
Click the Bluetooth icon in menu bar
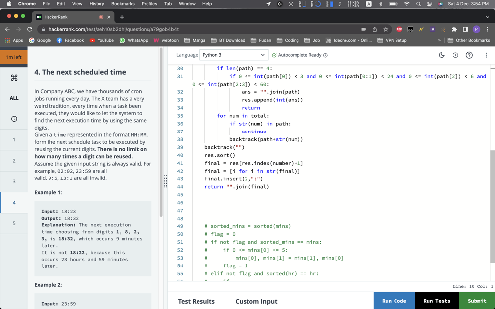pos(380,4)
